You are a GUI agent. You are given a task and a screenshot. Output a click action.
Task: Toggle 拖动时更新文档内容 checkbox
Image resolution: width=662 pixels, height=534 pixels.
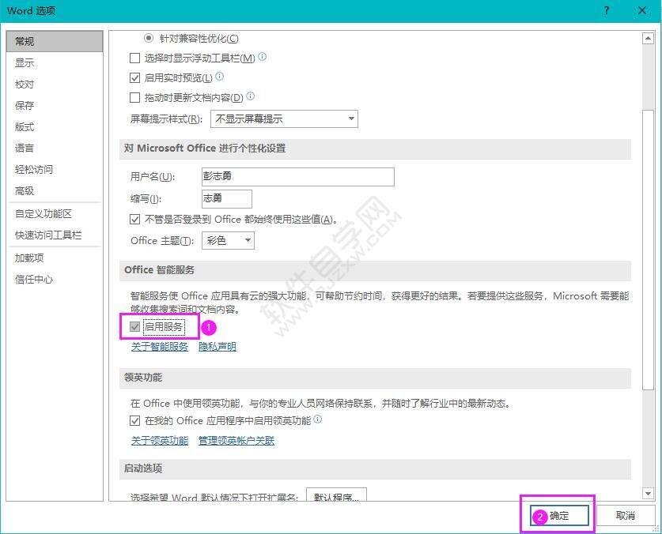pyautogui.click(x=134, y=97)
